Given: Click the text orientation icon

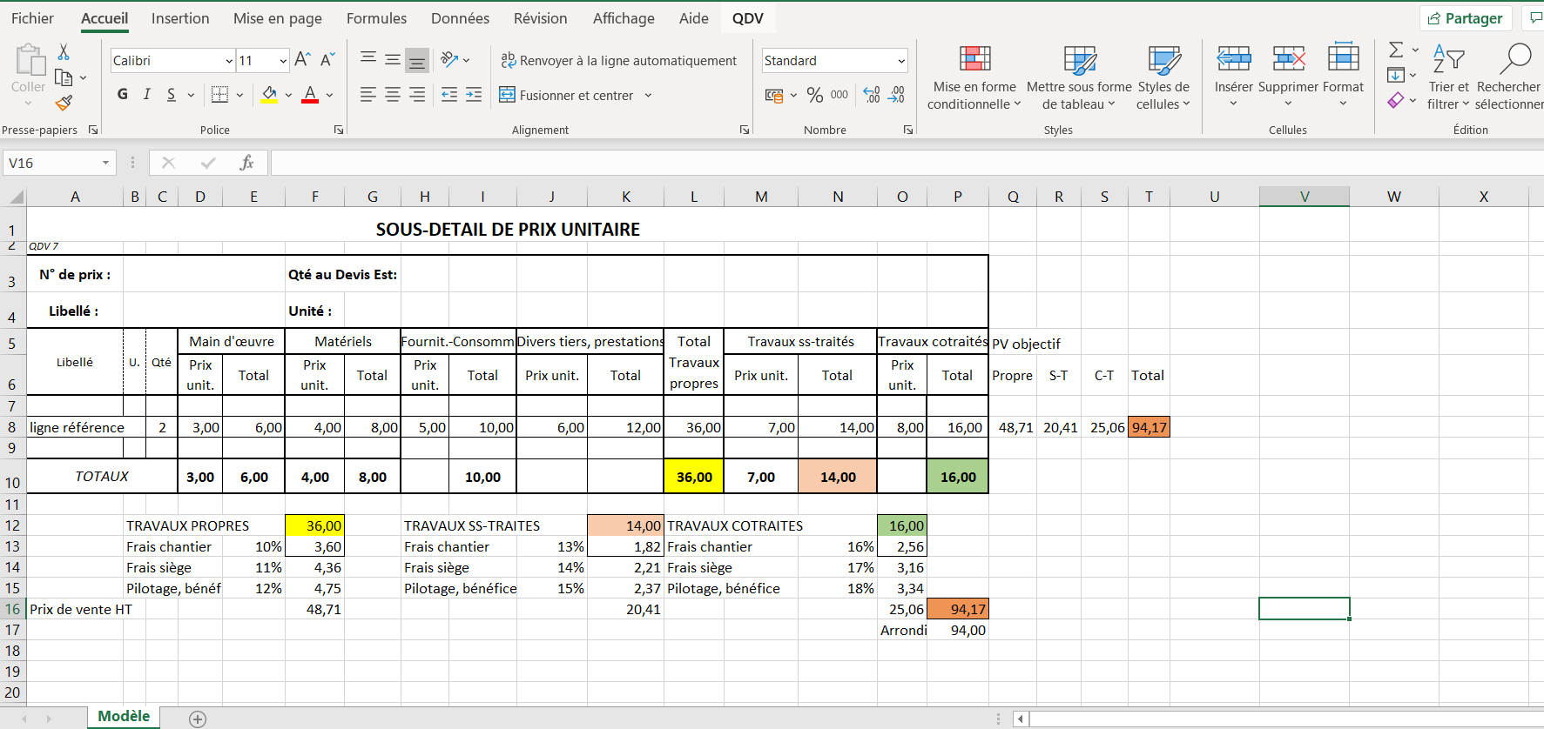Looking at the screenshot, I should point(449,59).
